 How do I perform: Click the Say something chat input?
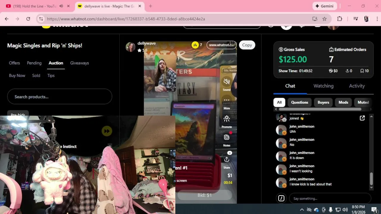(x=330, y=198)
